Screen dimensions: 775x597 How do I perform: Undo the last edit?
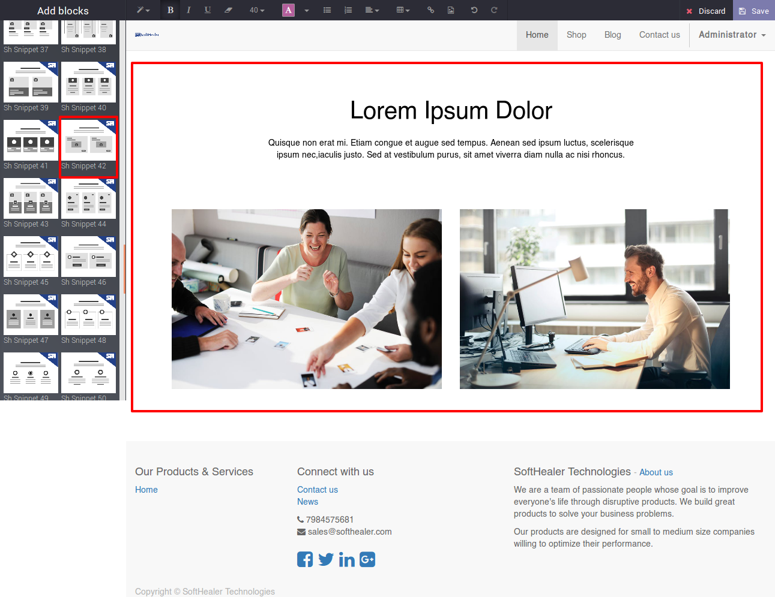coord(474,10)
